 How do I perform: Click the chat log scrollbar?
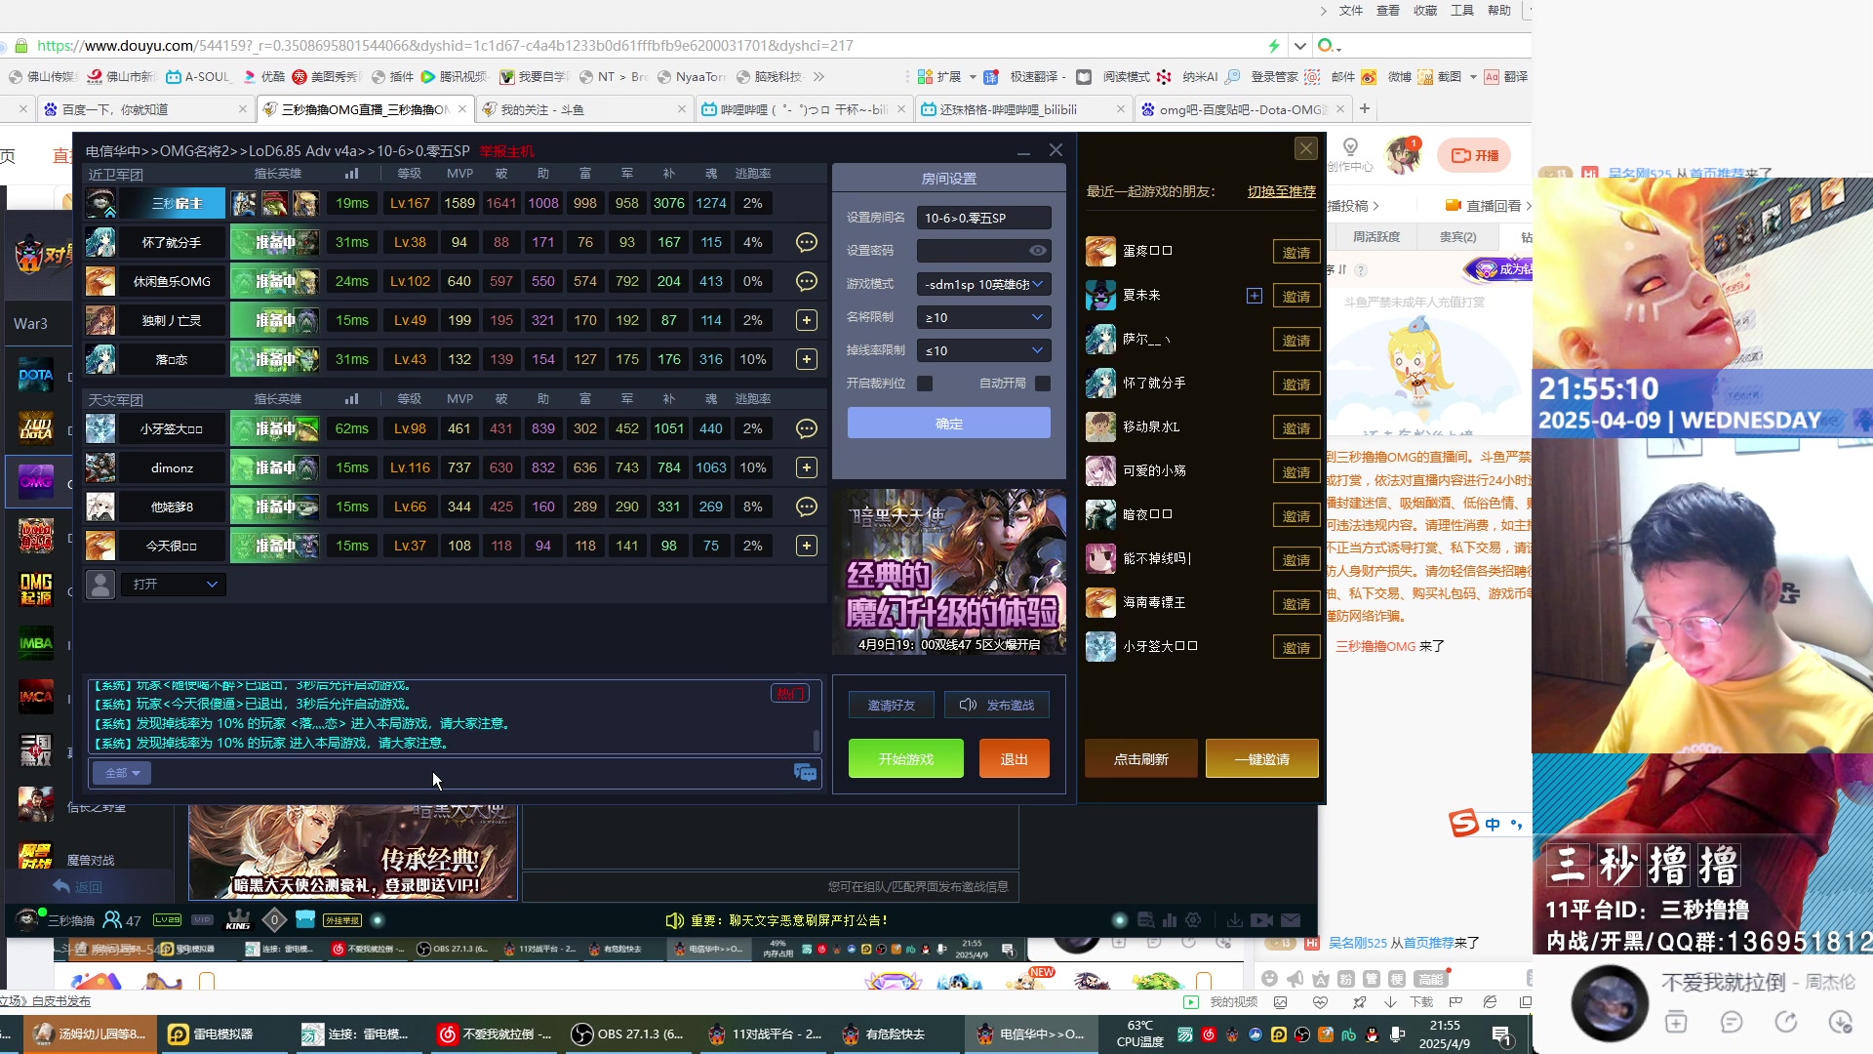[817, 740]
